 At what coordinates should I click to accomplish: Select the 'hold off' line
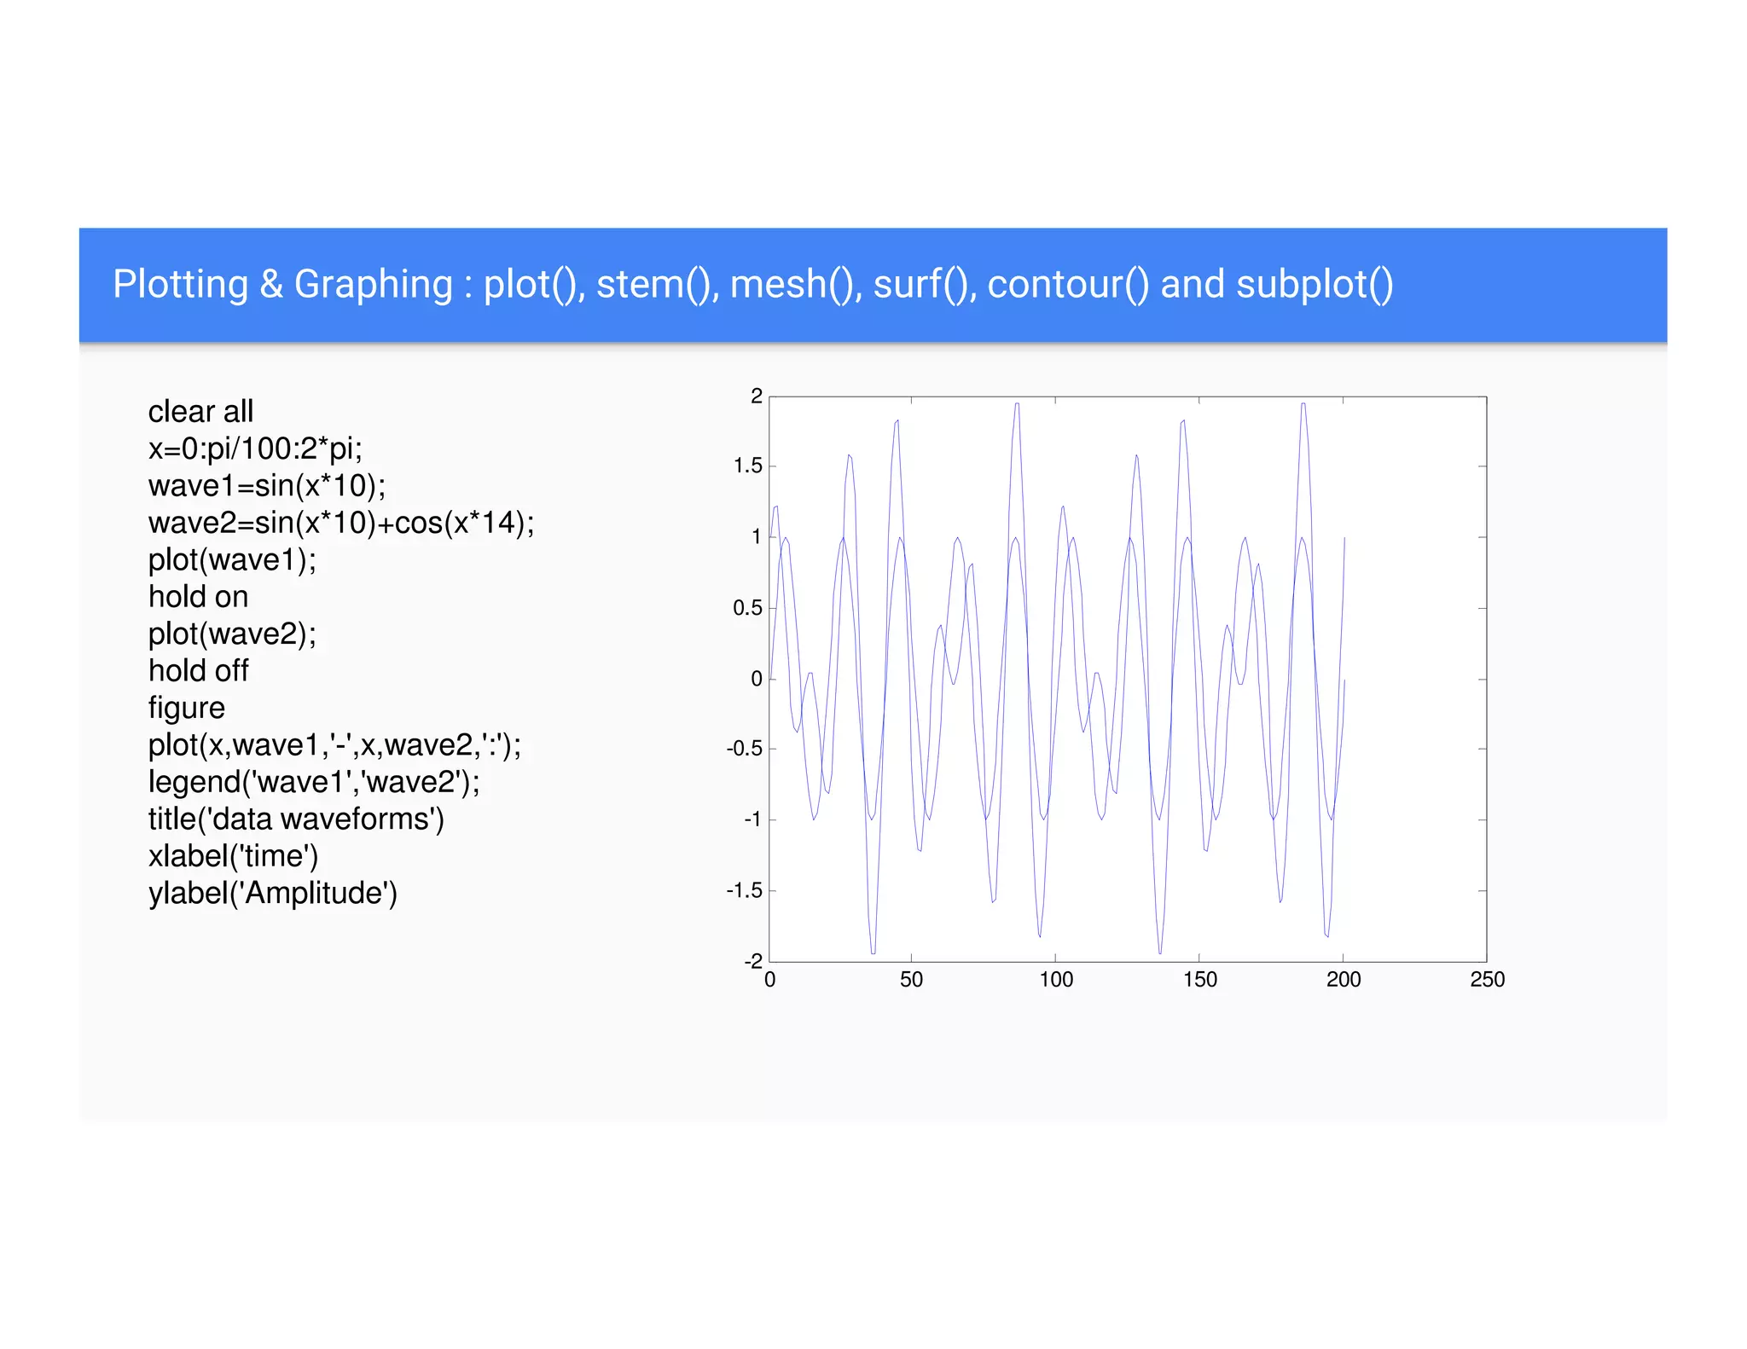(198, 671)
